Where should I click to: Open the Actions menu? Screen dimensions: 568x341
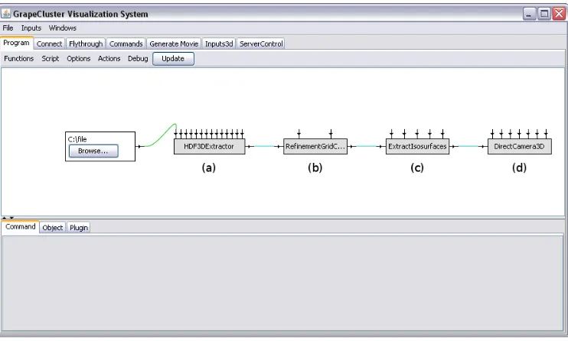(x=109, y=59)
